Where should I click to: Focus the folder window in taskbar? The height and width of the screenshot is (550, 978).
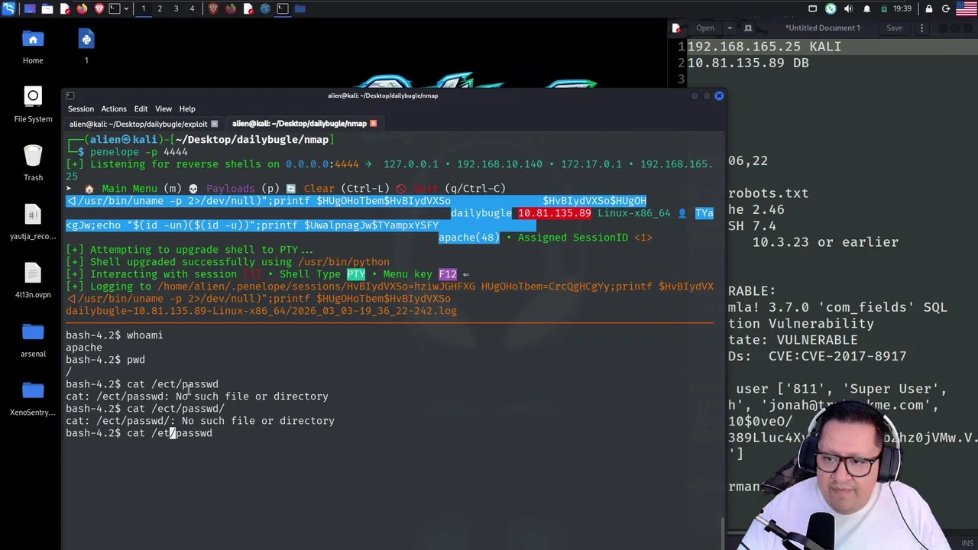click(300, 8)
